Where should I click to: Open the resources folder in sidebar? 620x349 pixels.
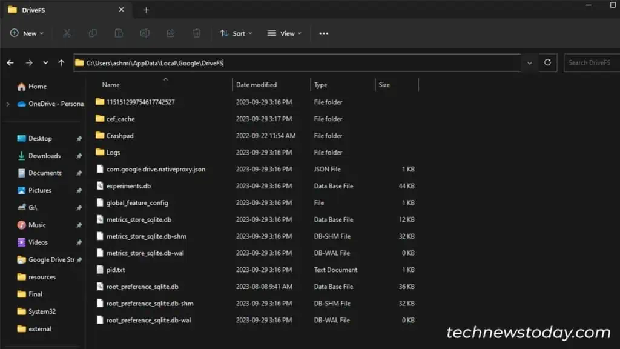click(x=36, y=277)
